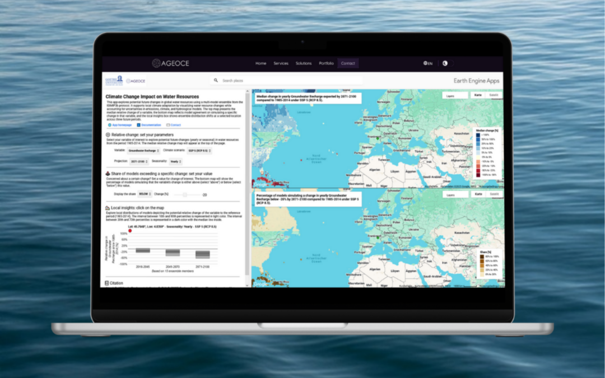This screenshot has width=605, height=378.
Task: Open the Services menu item
Action: point(281,63)
